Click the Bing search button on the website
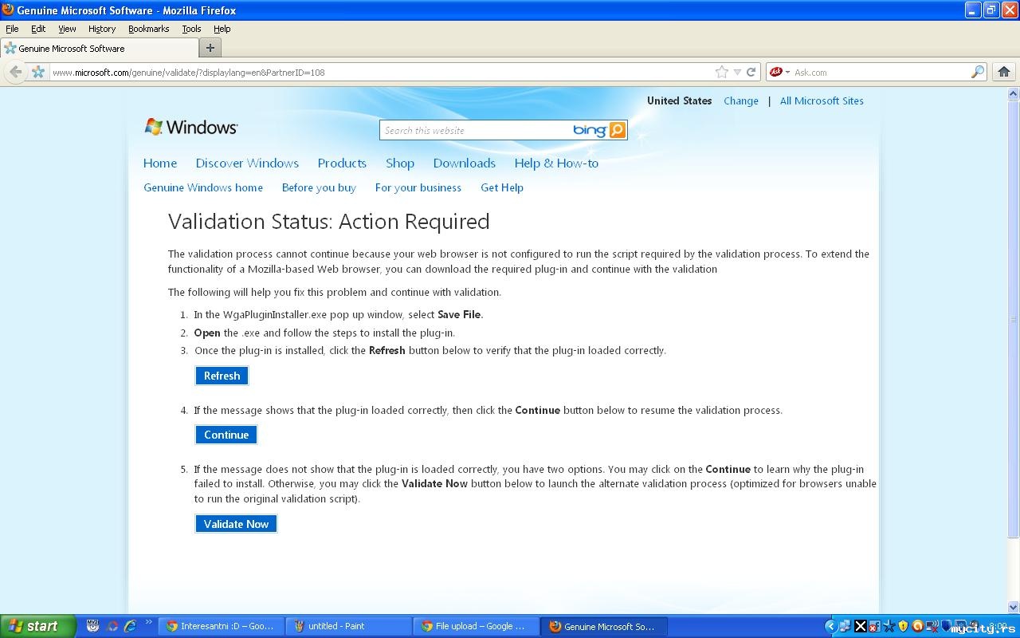The width and height of the screenshot is (1020, 638). [618, 130]
